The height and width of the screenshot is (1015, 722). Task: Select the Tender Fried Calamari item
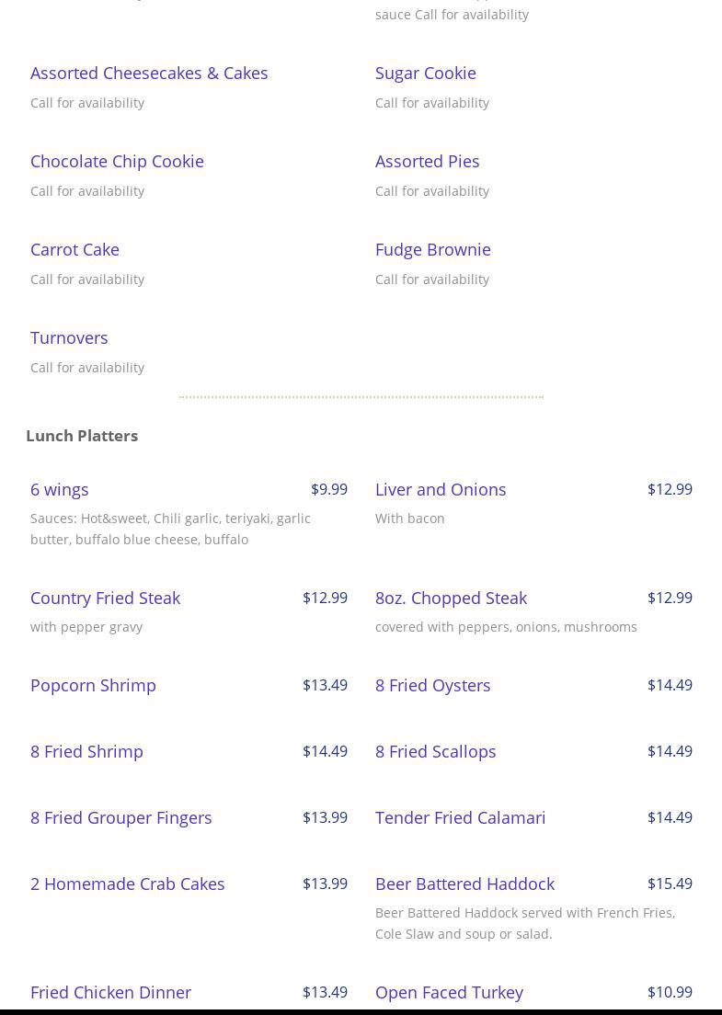[460, 817]
